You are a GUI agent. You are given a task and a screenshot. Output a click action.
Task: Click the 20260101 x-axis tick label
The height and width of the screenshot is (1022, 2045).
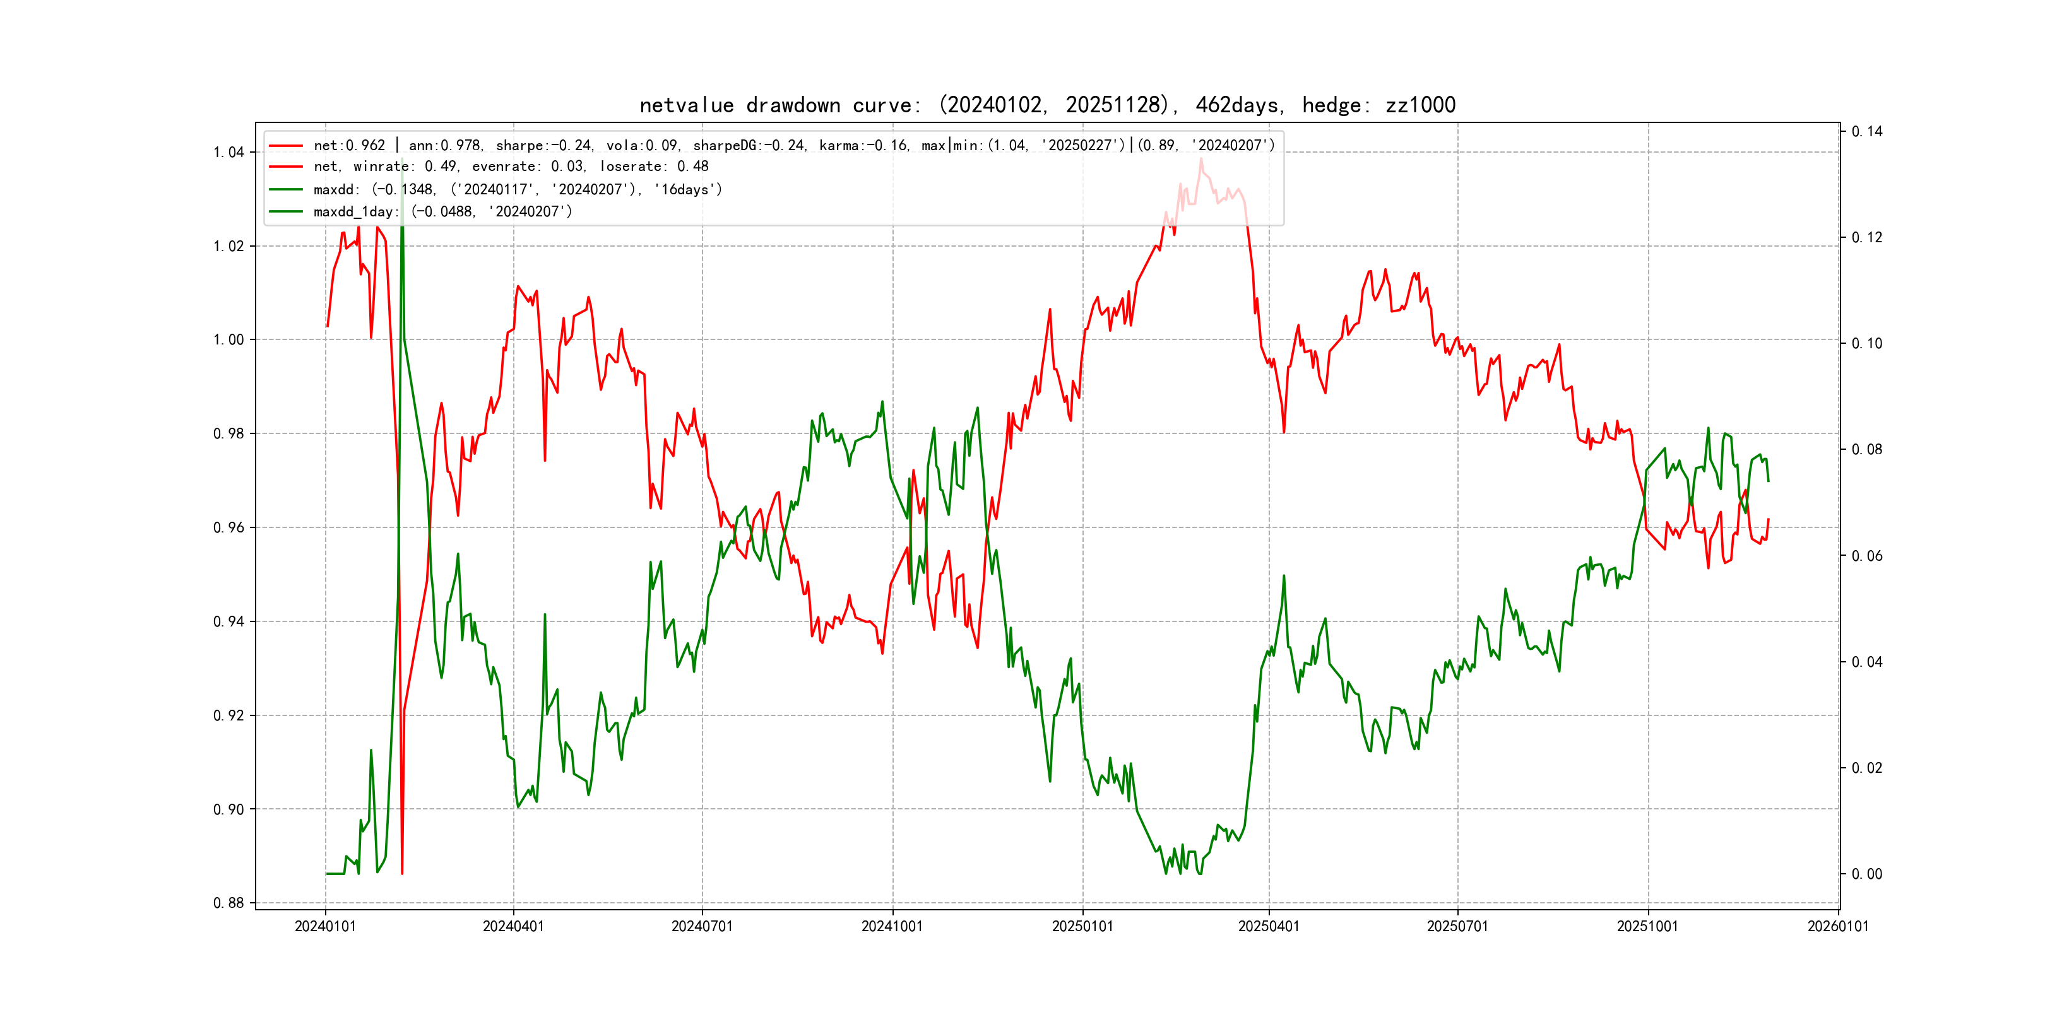pos(1838,926)
